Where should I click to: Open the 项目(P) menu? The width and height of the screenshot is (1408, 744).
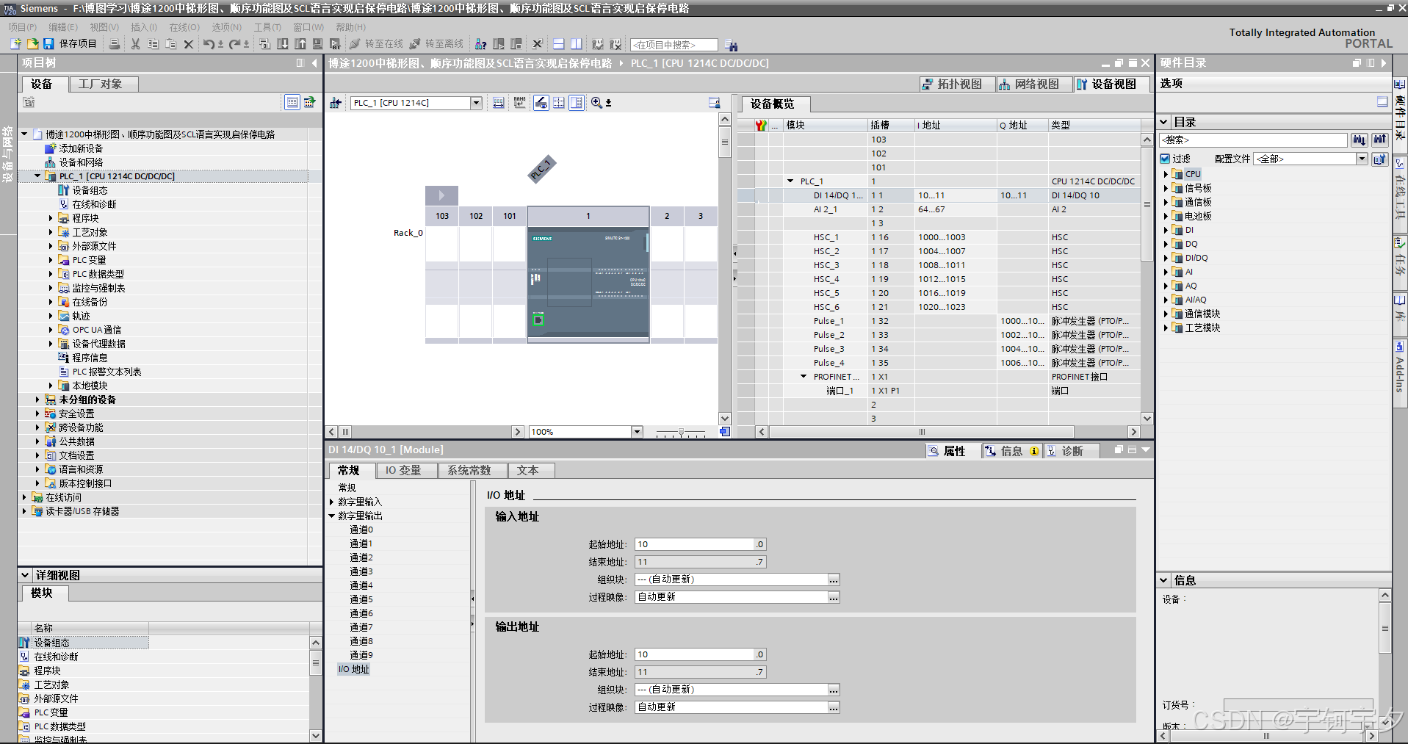pyautogui.click(x=23, y=27)
